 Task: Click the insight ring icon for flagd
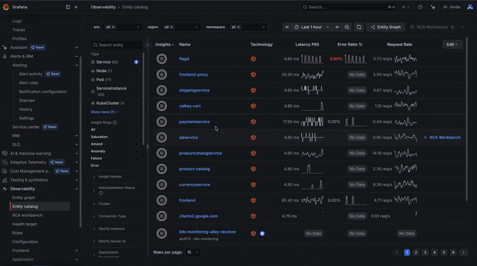(x=162, y=58)
